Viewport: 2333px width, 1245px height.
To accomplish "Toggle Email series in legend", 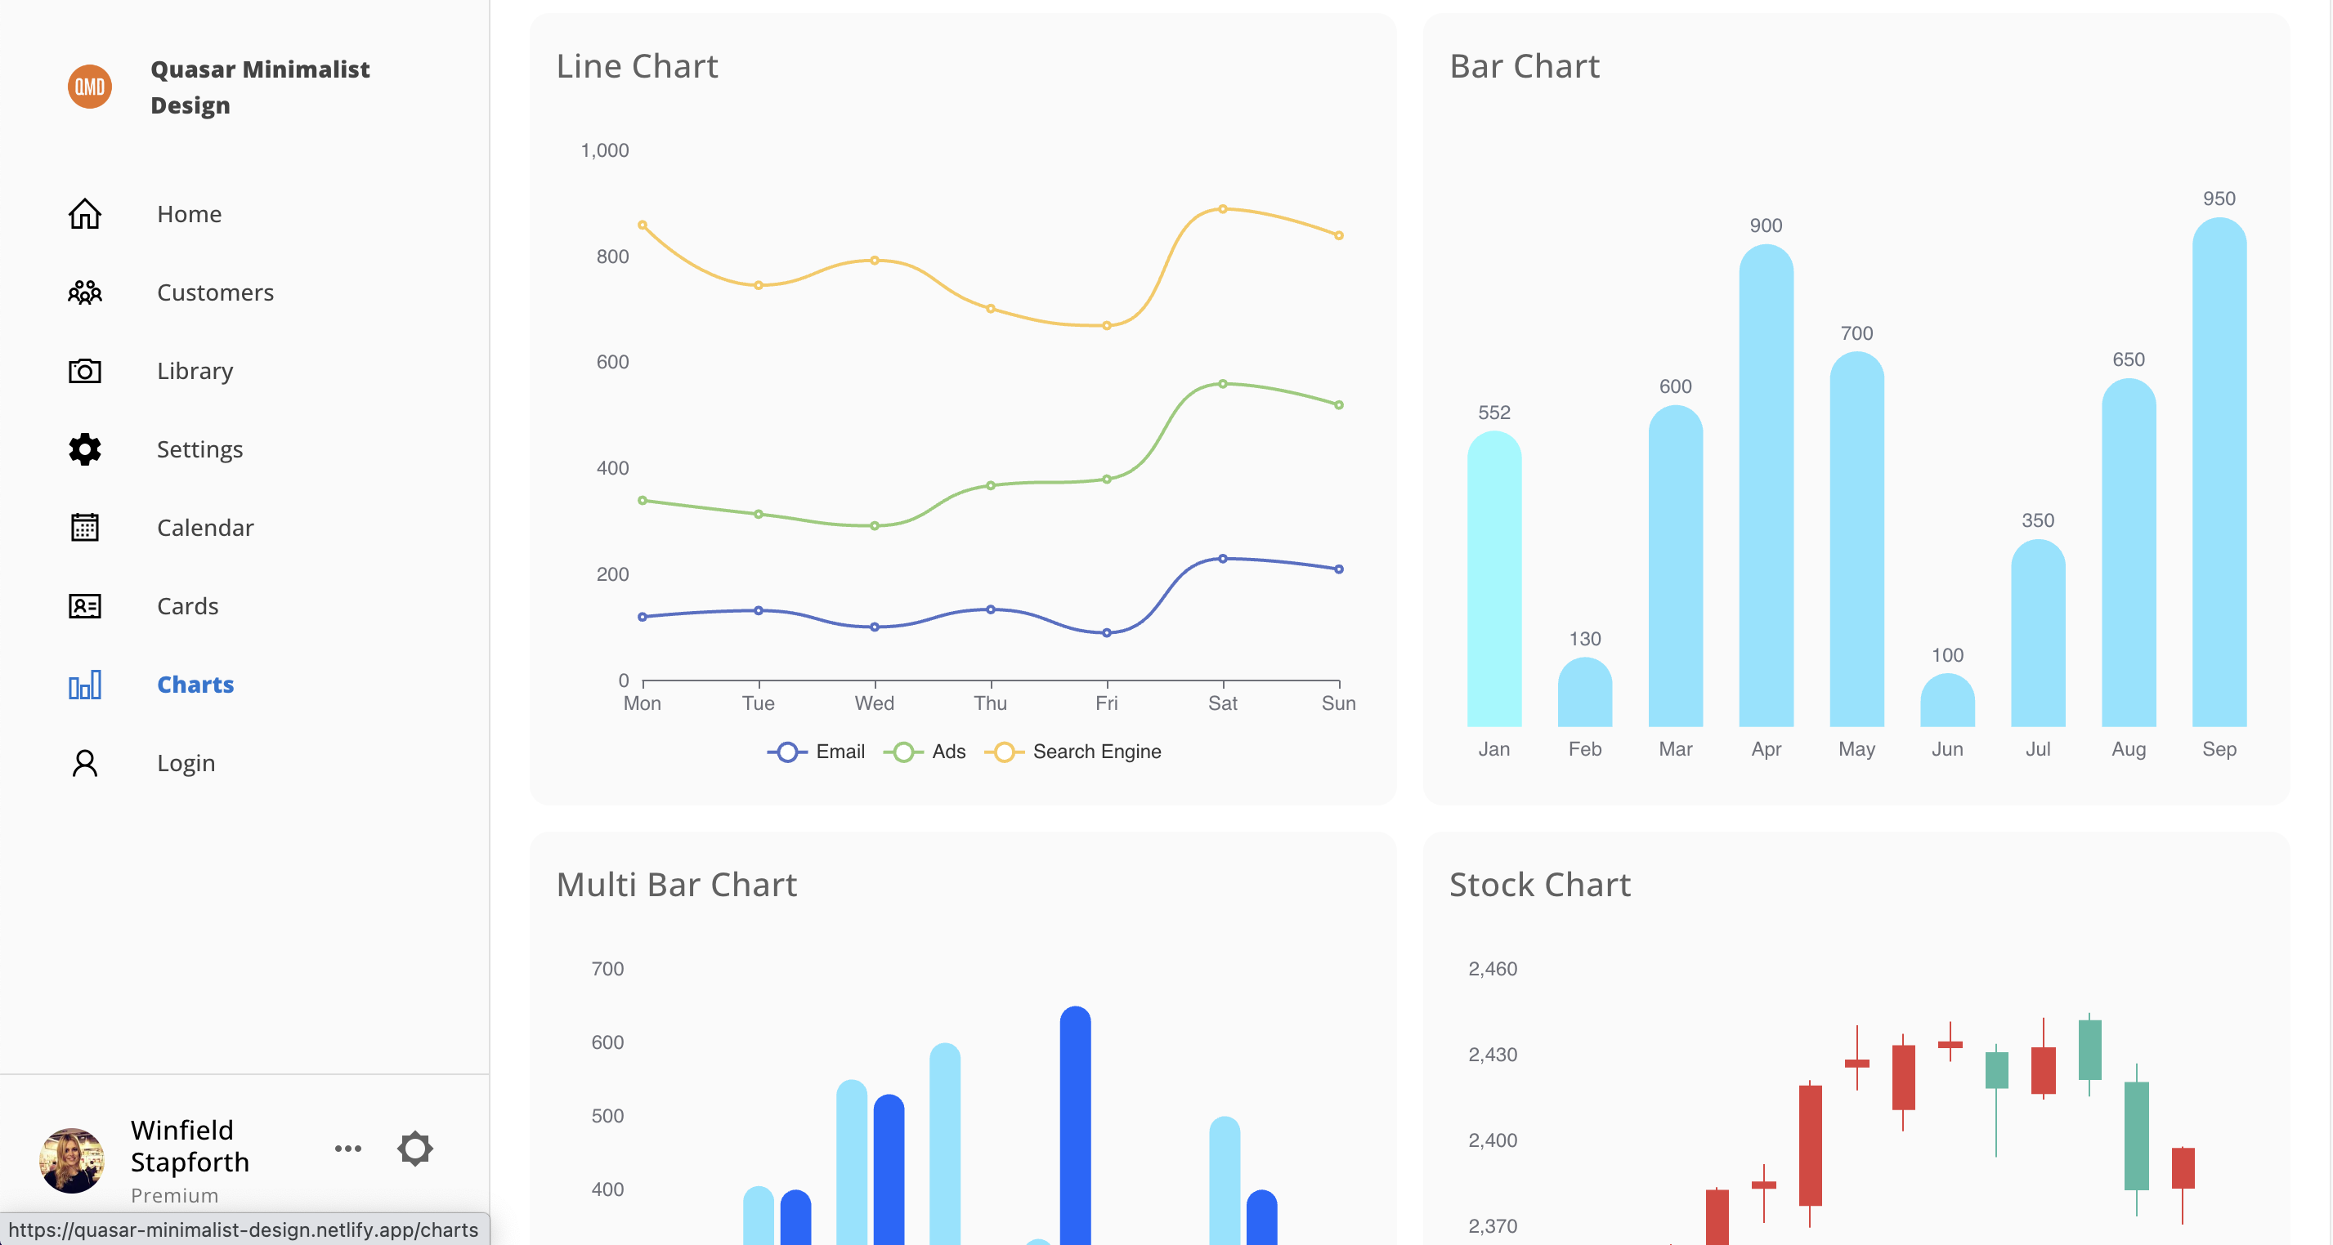I will 816,752.
